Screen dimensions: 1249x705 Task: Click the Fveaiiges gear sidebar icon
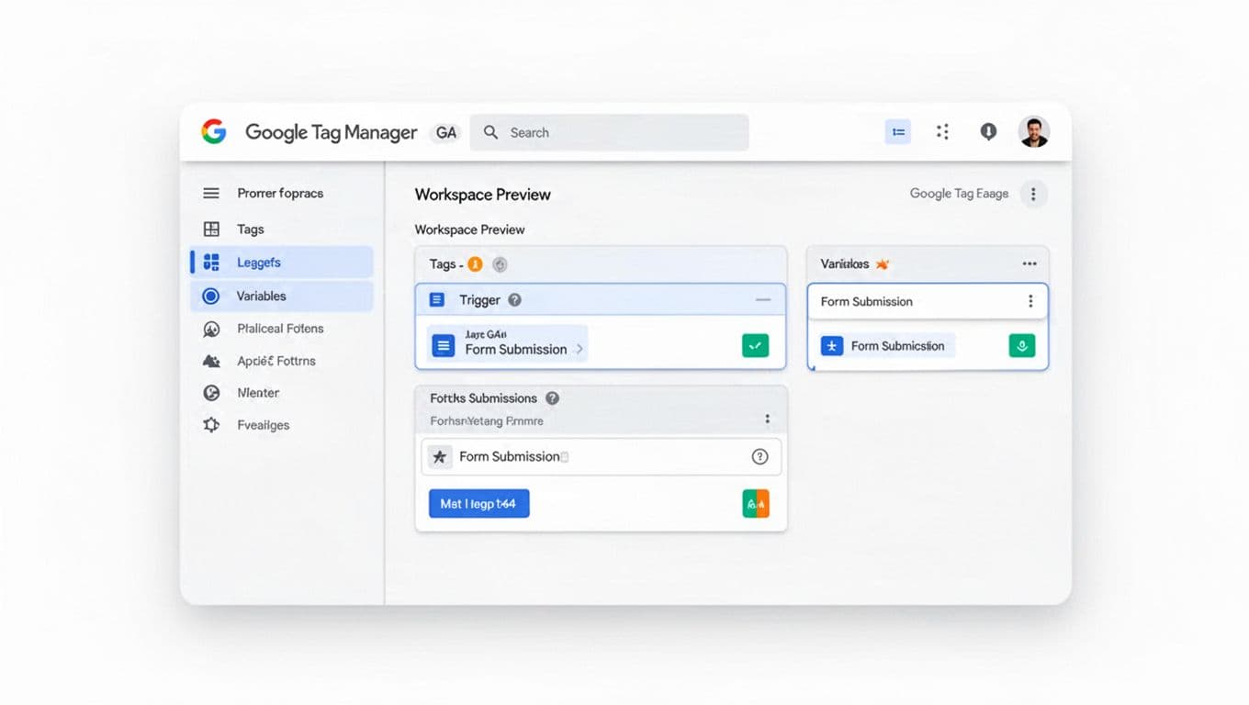click(211, 425)
